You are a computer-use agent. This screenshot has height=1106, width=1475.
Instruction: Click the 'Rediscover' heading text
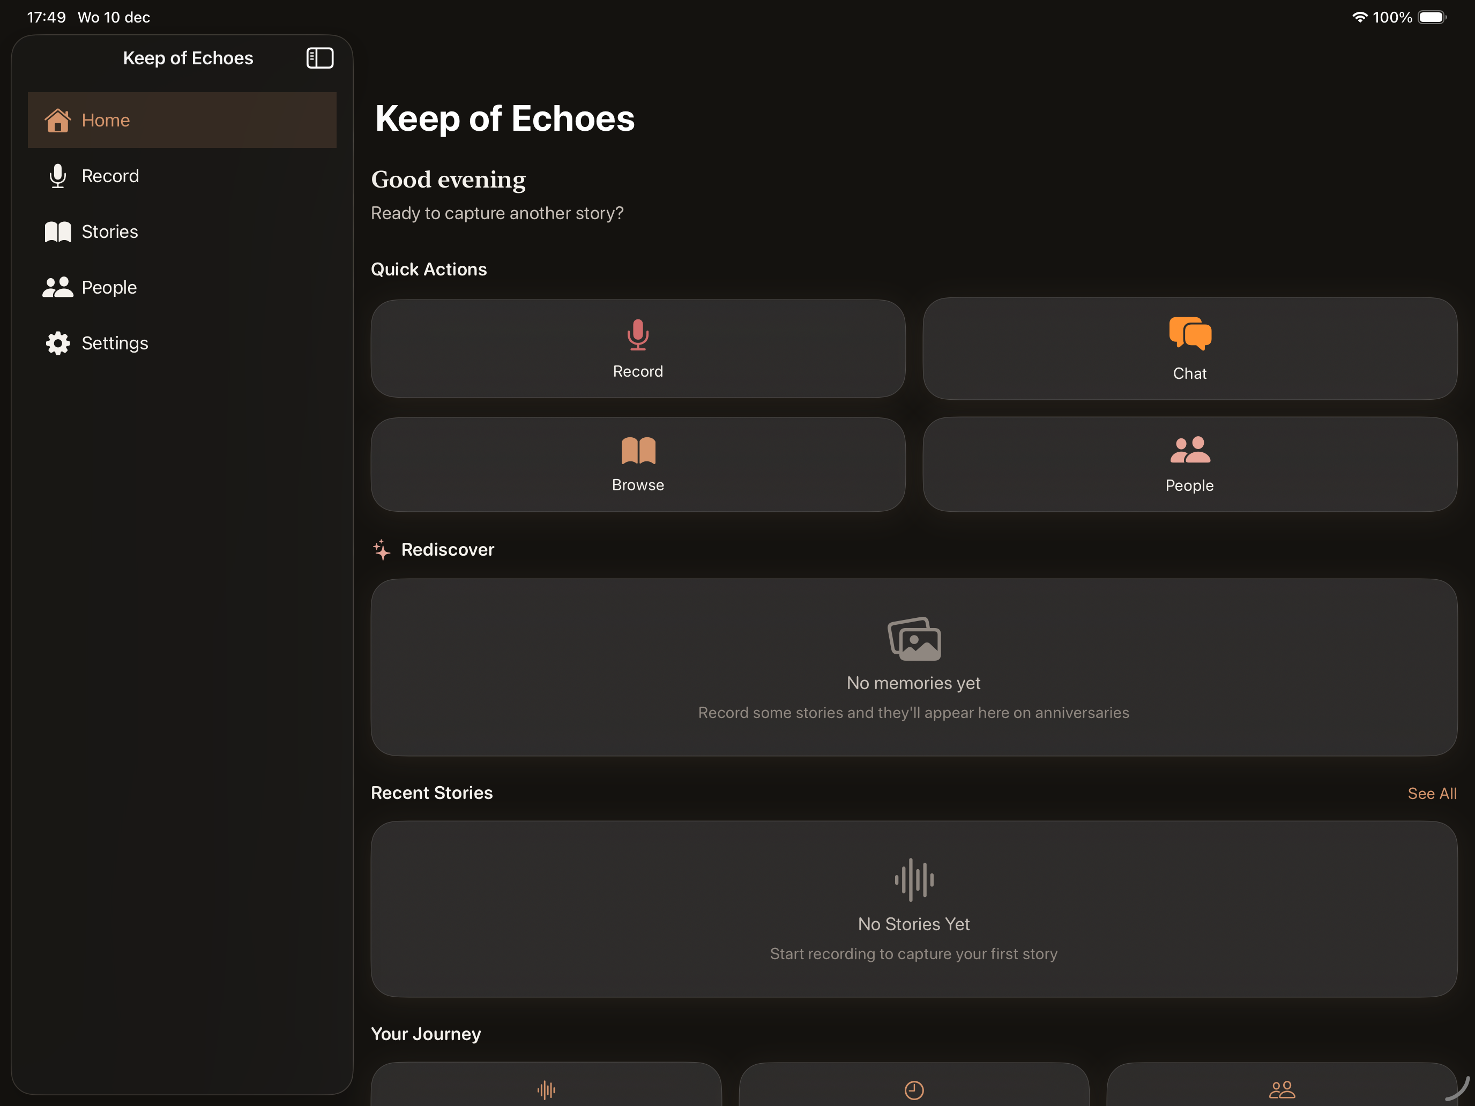tap(448, 550)
